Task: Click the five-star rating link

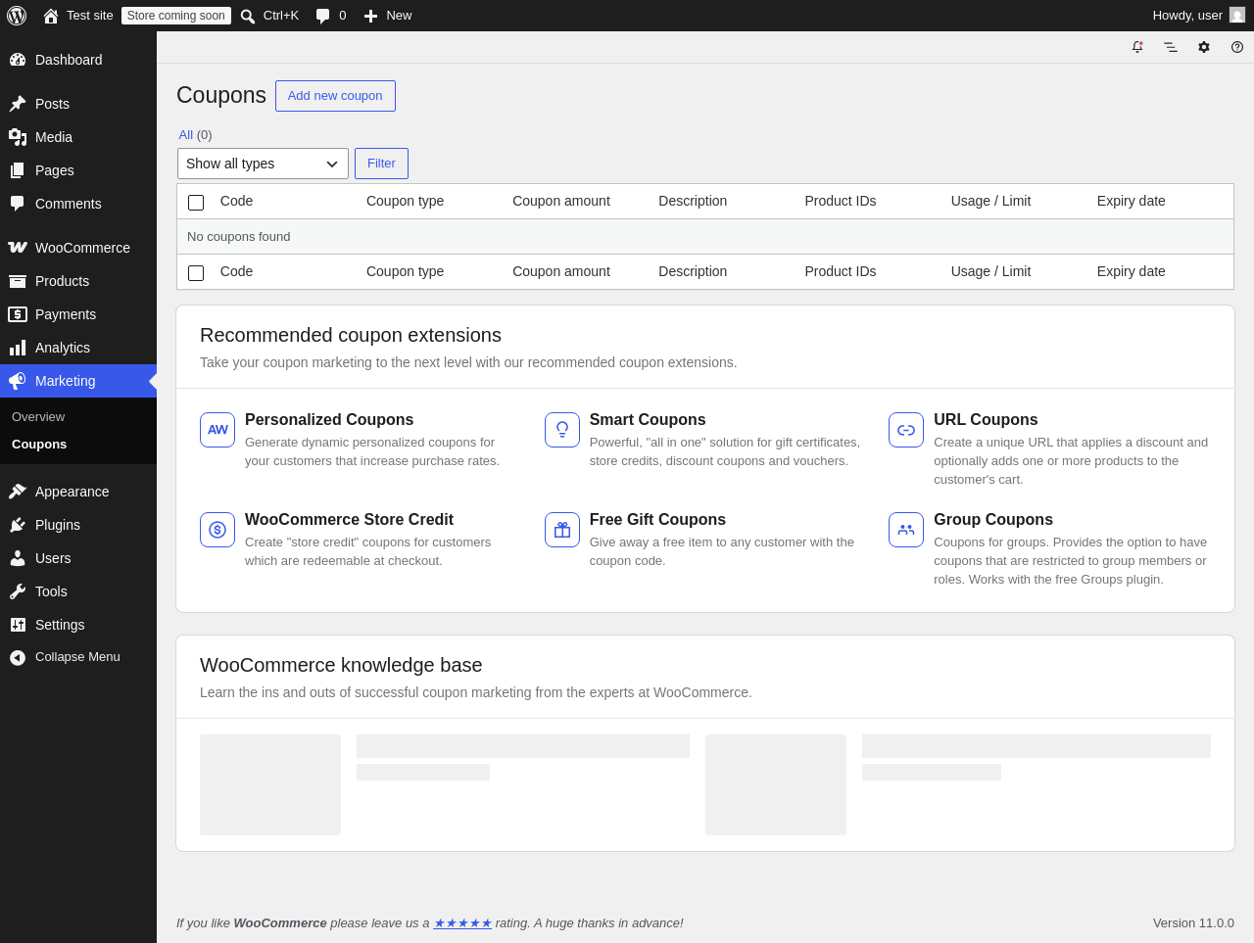Action: 462,922
